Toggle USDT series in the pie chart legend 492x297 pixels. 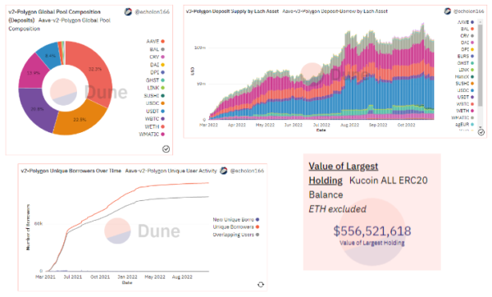155,111
